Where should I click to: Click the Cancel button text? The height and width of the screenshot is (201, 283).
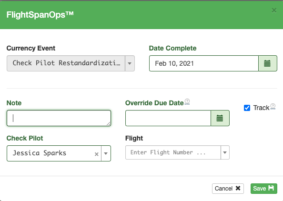(223, 189)
